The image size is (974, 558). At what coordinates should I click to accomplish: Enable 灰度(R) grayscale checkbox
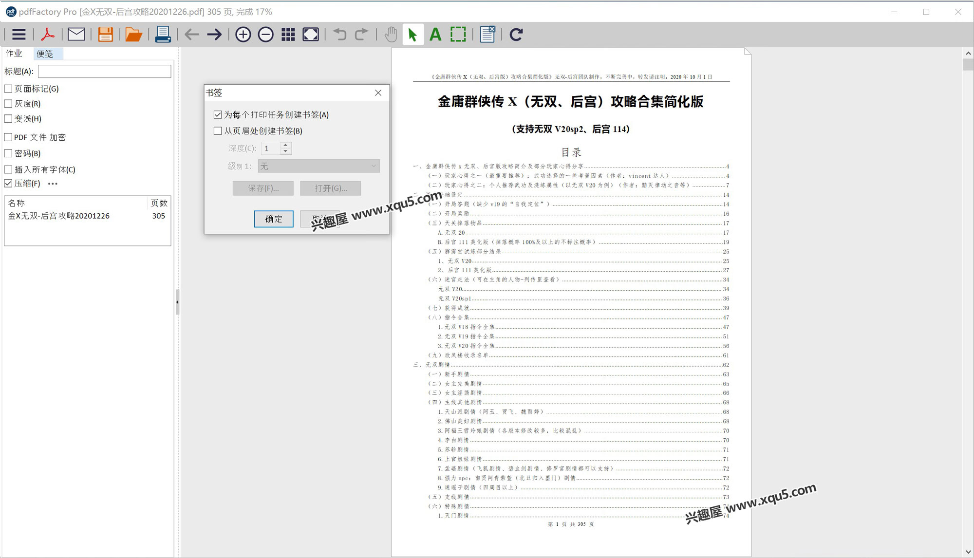[8, 104]
